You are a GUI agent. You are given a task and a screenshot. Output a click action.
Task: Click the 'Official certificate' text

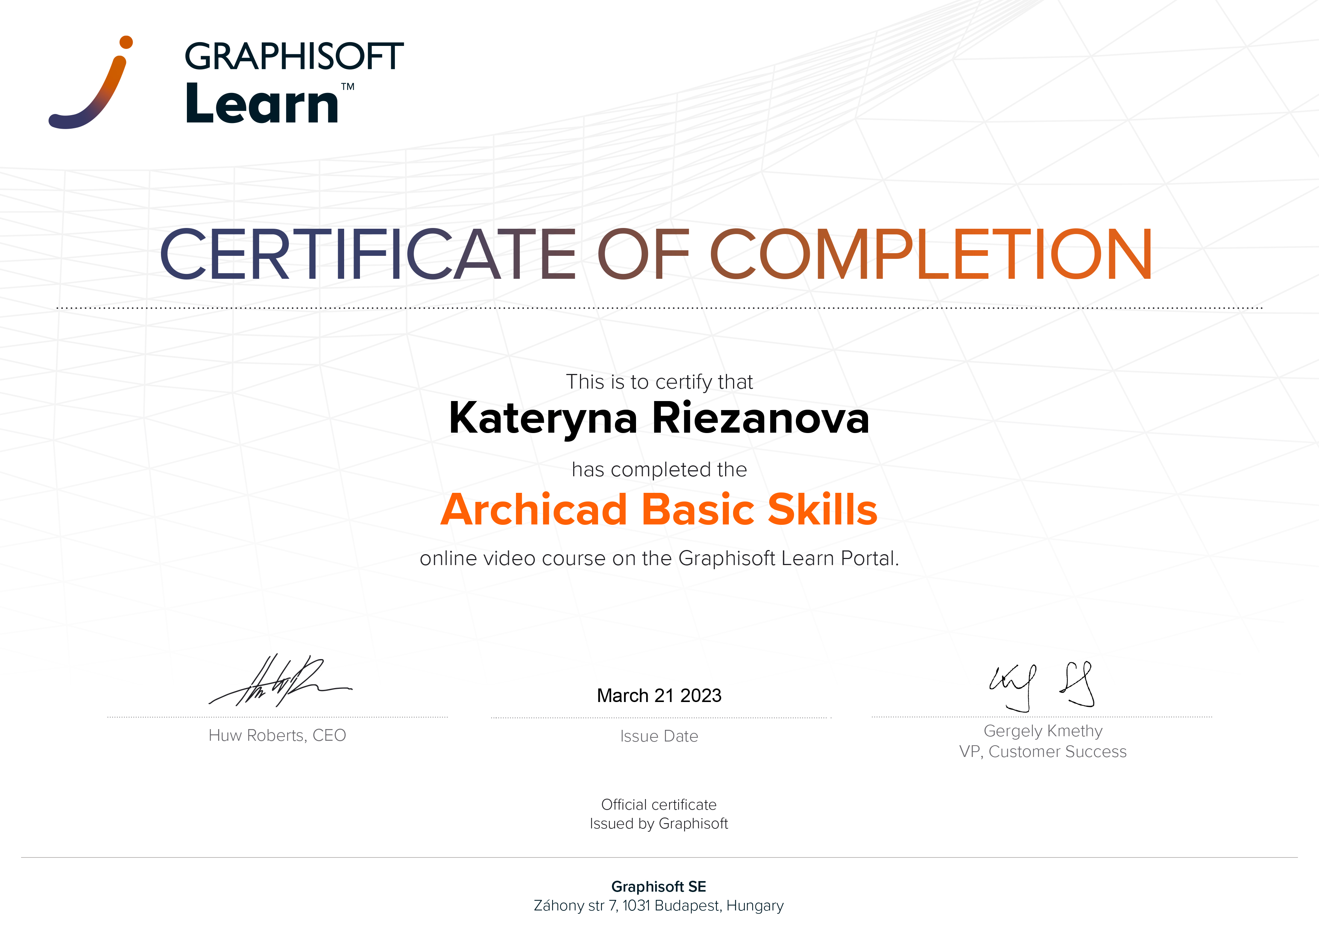click(x=659, y=804)
